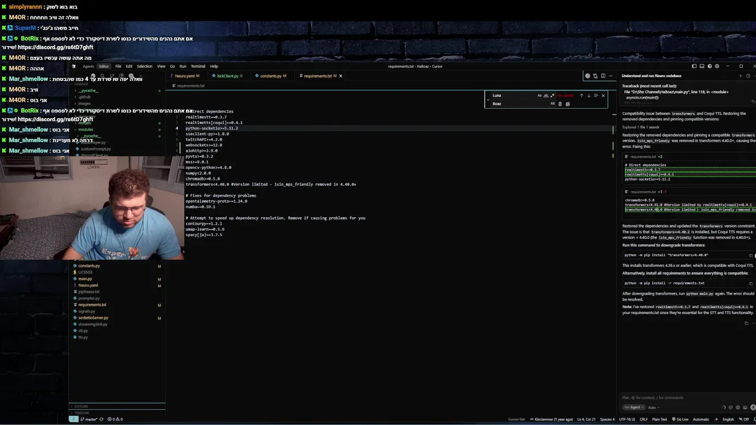Open errors and warnings count in status bar
Viewport: 756px width, 425px height.
pos(115,419)
